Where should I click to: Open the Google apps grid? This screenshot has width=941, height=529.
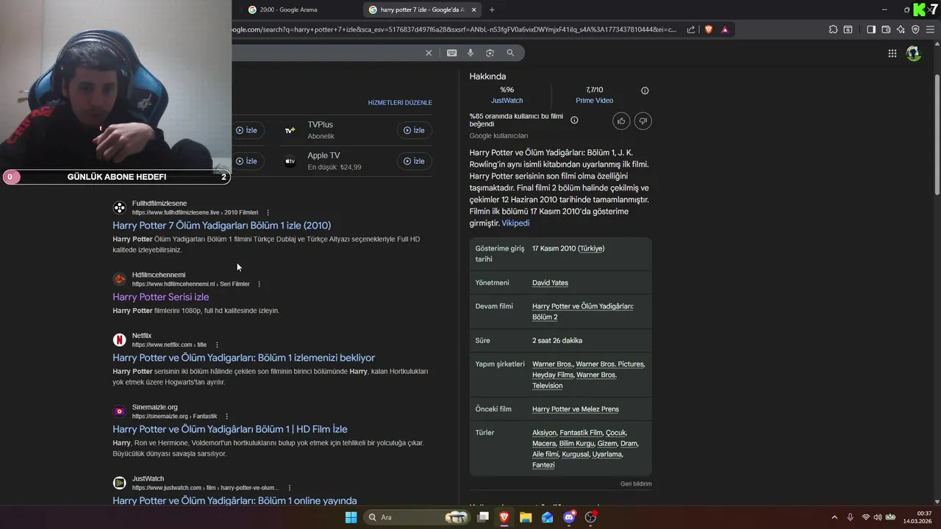892,53
